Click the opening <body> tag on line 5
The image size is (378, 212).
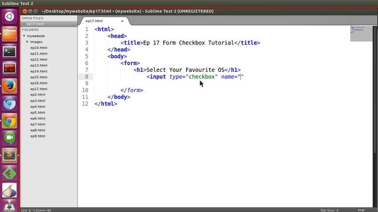[117, 57]
